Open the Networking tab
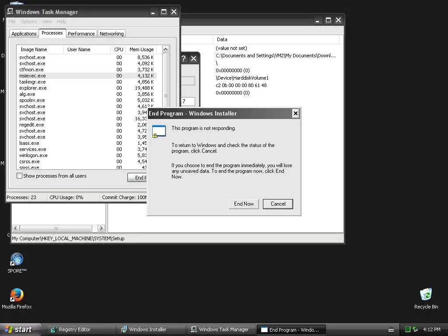This screenshot has width=448, height=336. click(x=112, y=34)
